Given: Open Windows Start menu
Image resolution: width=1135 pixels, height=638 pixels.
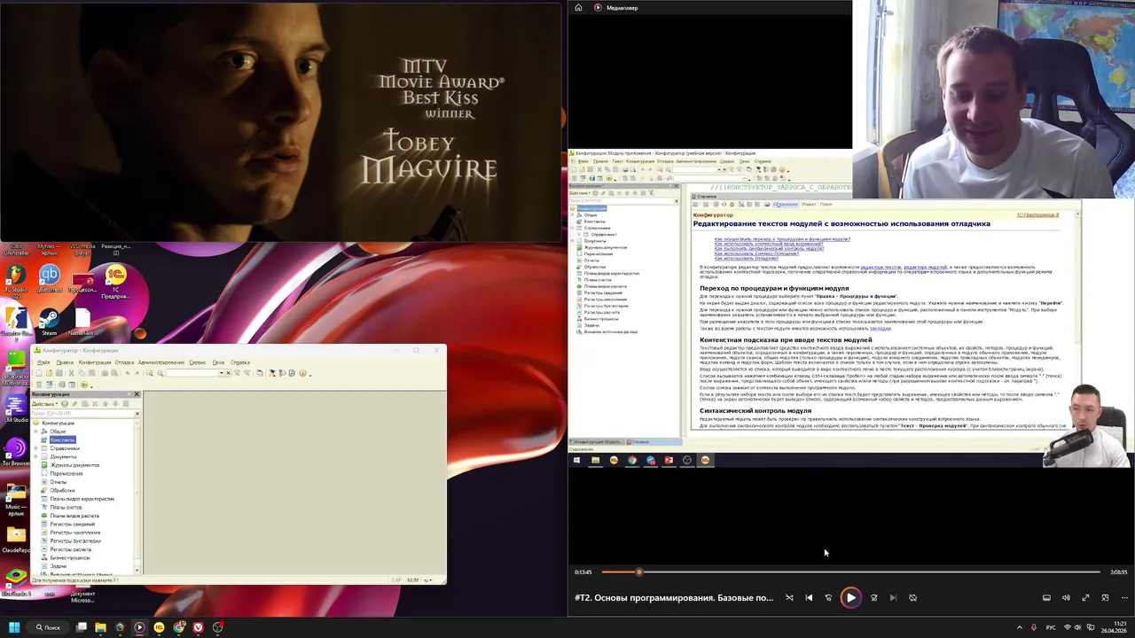Looking at the screenshot, I should (x=14, y=627).
